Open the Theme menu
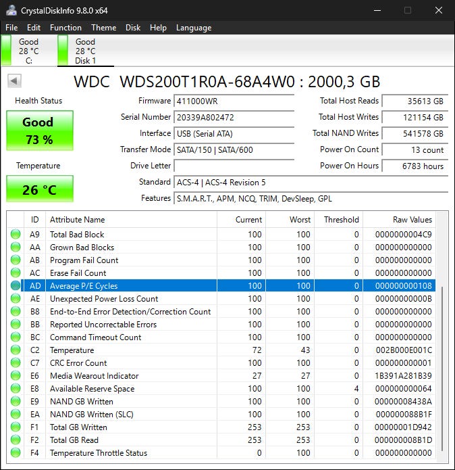This screenshot has width=455, height=470. pyautogui.click(x=103, y=28)
